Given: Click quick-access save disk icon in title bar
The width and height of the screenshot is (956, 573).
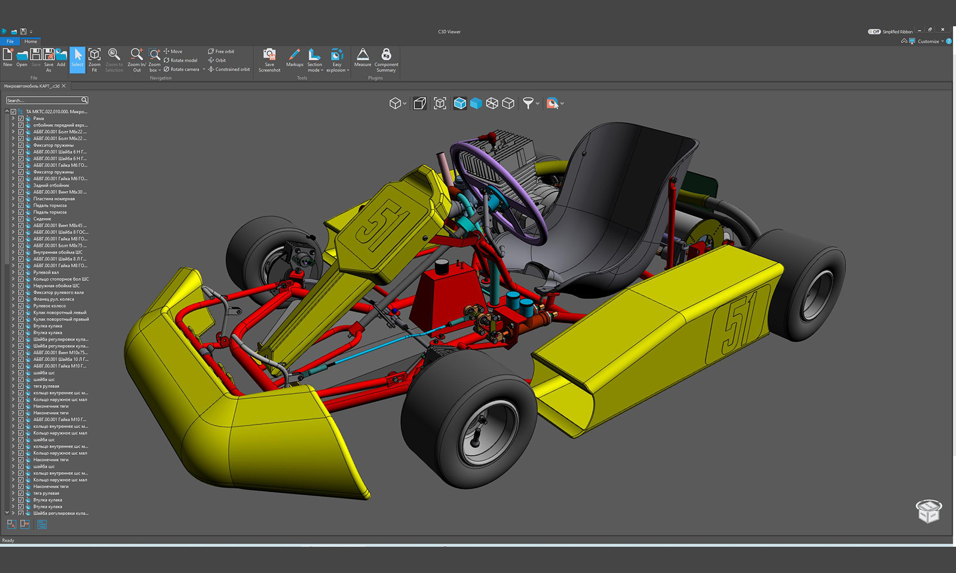Looking at the screenshot, I should pos(23,32).
